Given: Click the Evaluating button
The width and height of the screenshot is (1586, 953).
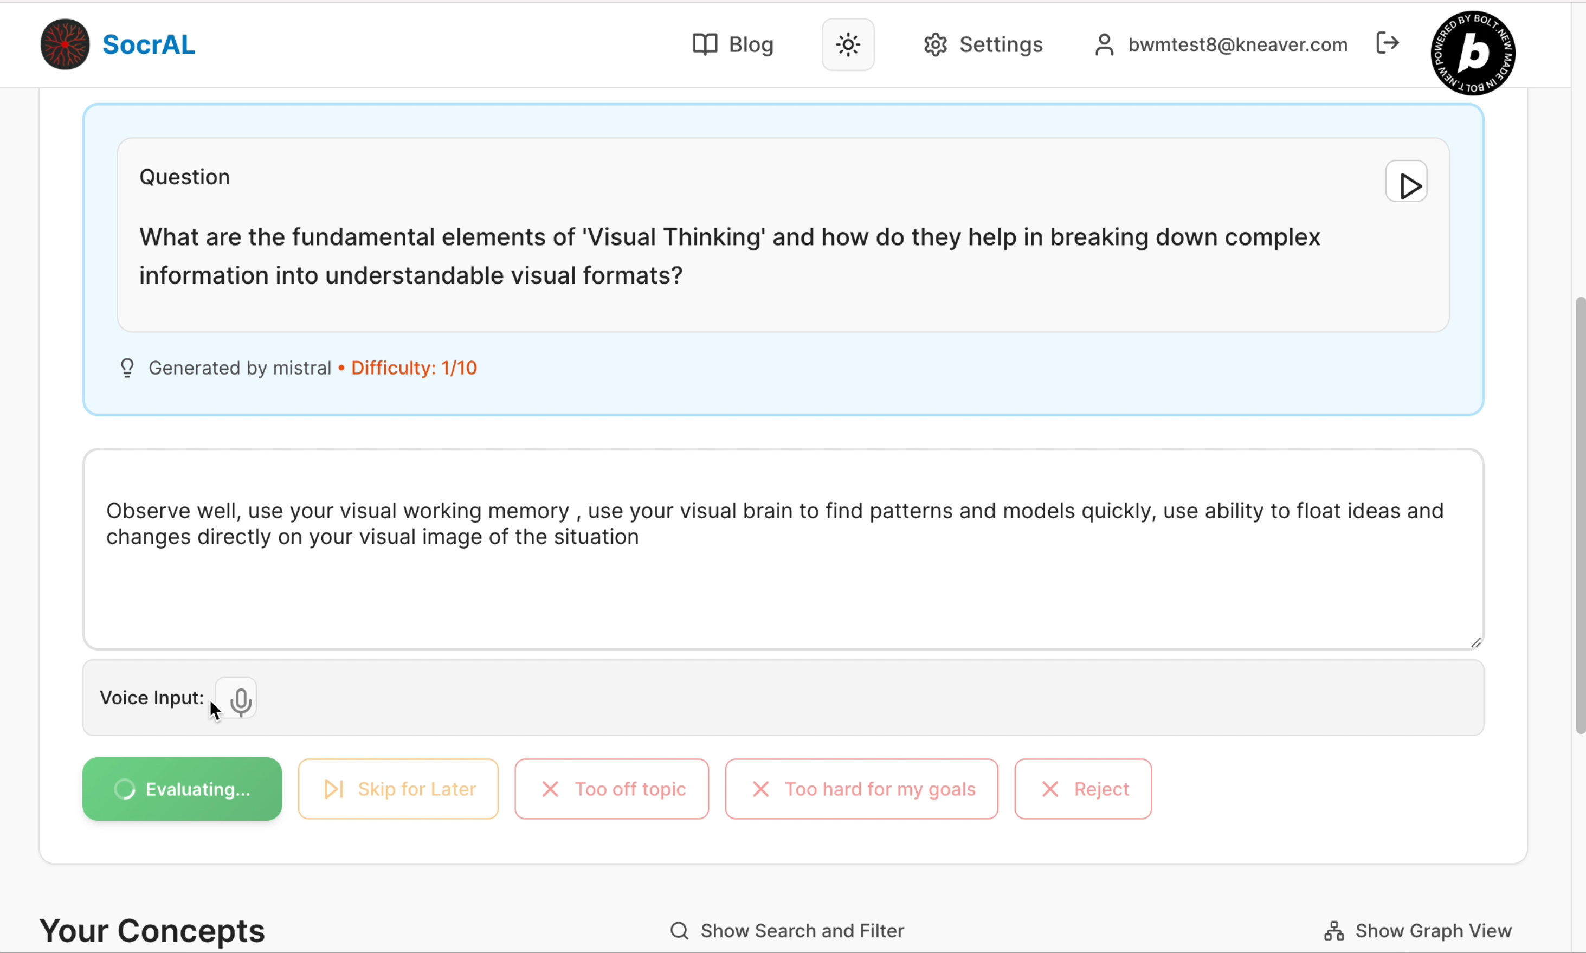Looking at the screenshot, I should (182, 789).
